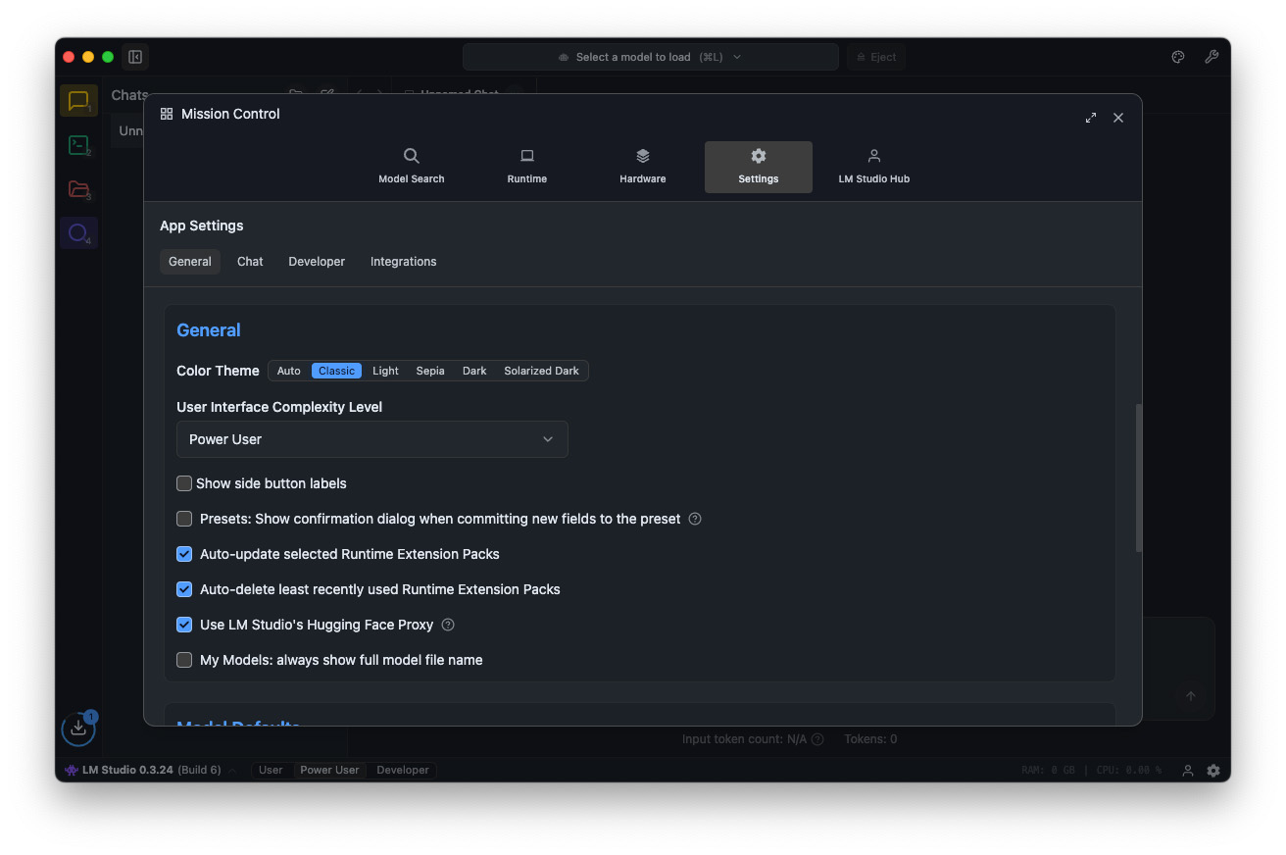Expand Mission Control to full screen
The height and width of the screenshot is (855, 1286).
pos(1091,118)
